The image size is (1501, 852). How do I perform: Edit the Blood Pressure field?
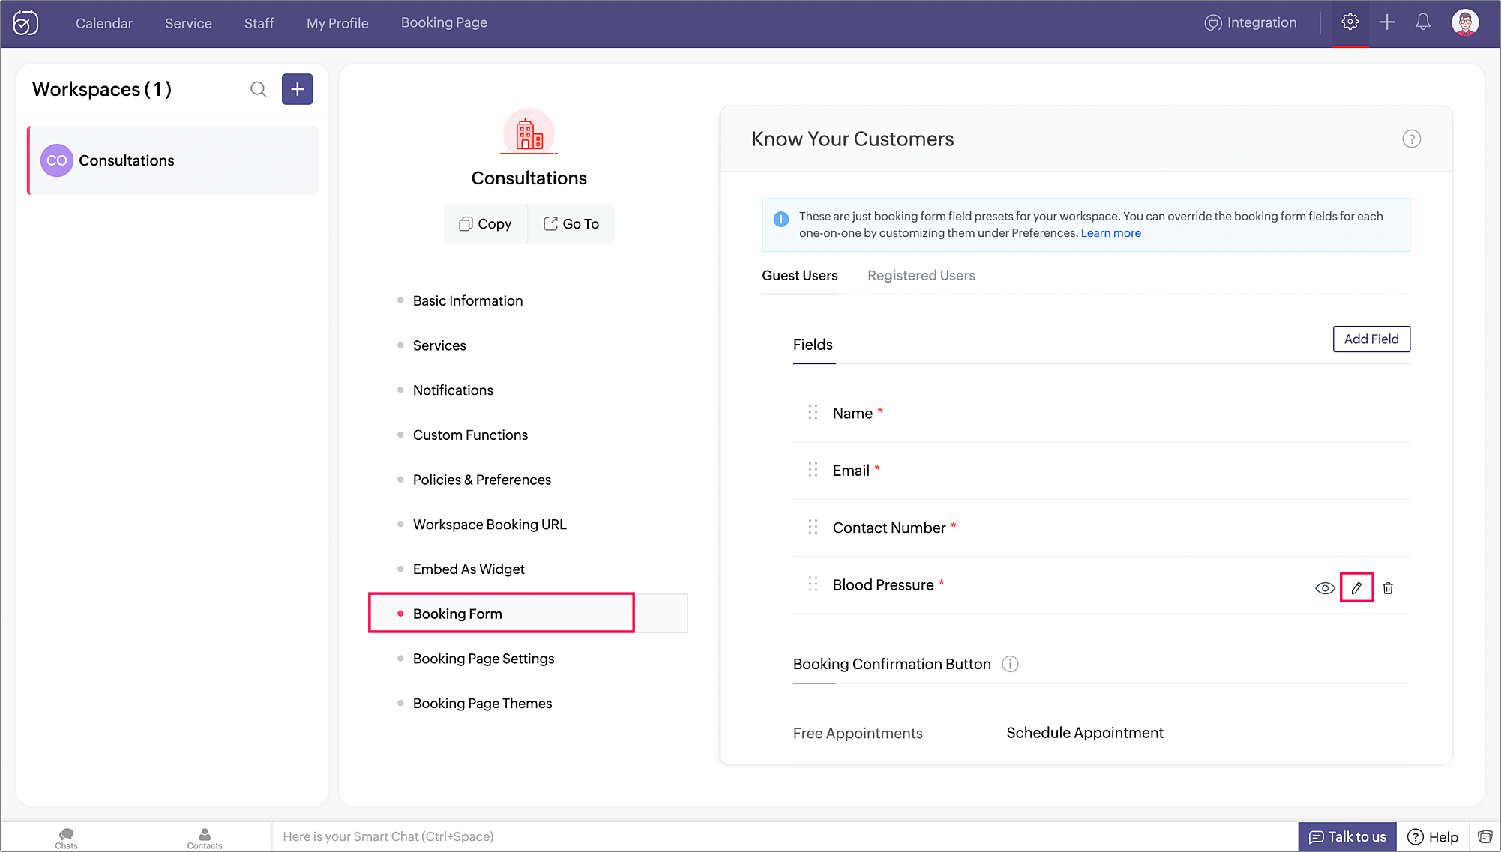coord(1356,588)
